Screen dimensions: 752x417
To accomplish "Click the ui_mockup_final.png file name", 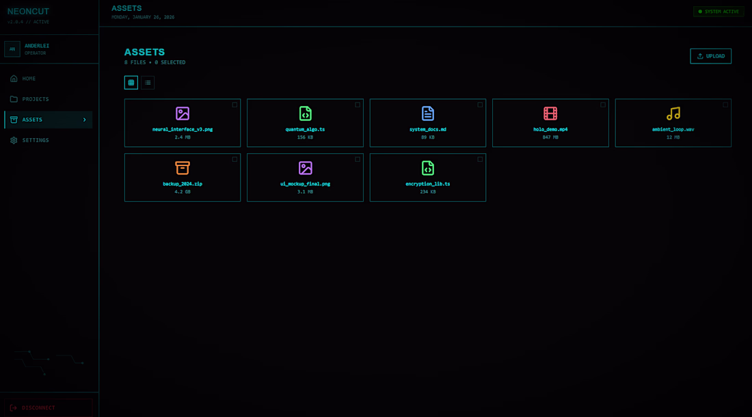I will pos(305,184).
